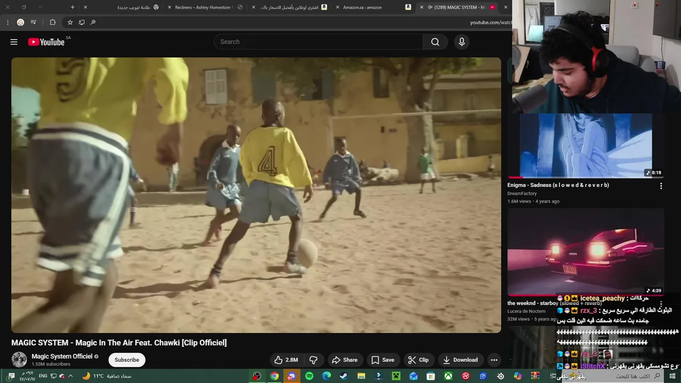Open Google Chrome from the taskbar
This screenshot has width=681, height=383.
[x=275, y=376]
